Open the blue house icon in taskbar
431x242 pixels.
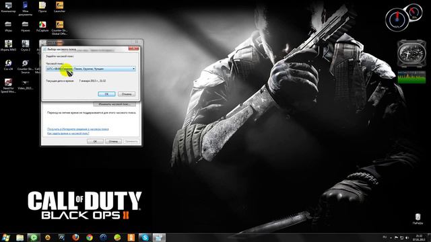[103, 237]
